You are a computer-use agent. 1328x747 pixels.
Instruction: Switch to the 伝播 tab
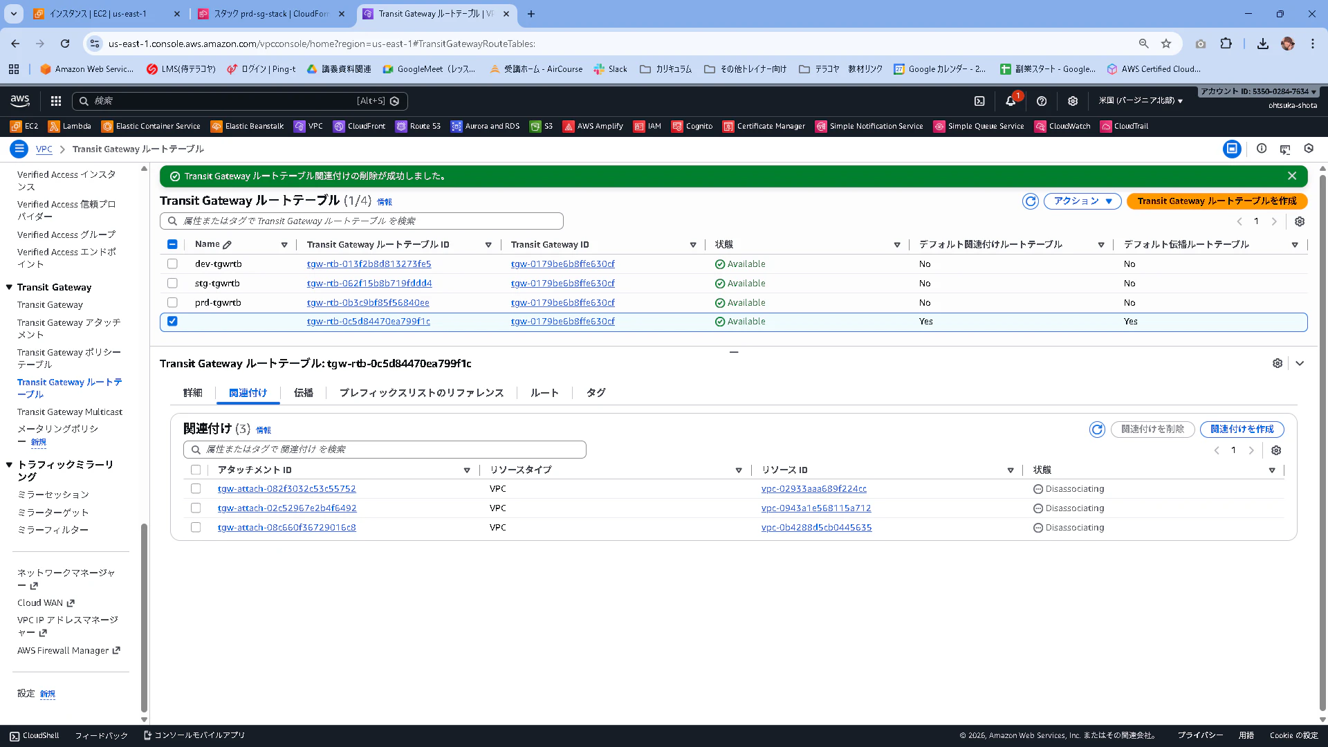(304, 393)
